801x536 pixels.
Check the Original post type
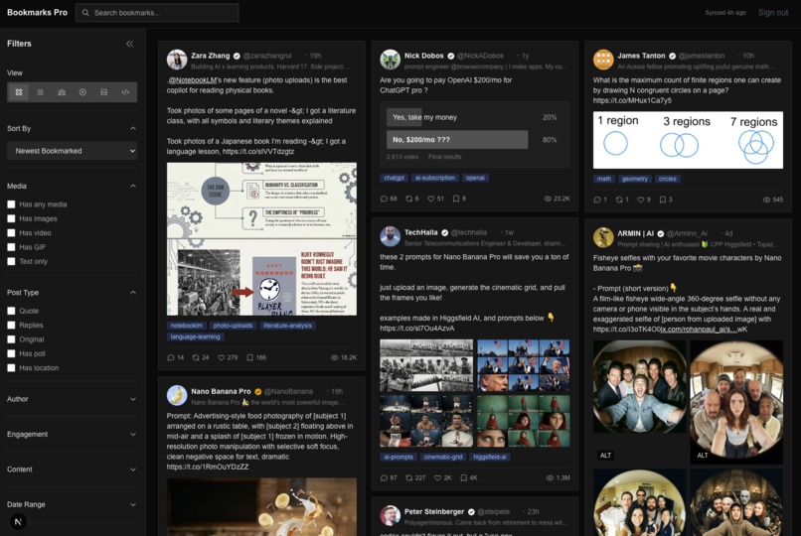[x=11, y=339]
